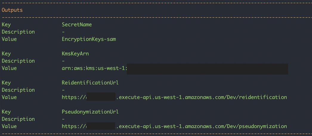
Task: Click the Description label under the SecretName row
Action: pos(18,32)
